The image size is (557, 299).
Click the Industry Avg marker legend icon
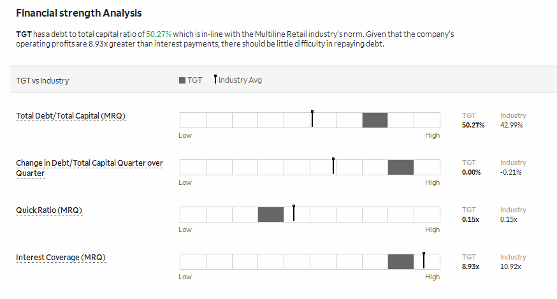pos(215,79)
